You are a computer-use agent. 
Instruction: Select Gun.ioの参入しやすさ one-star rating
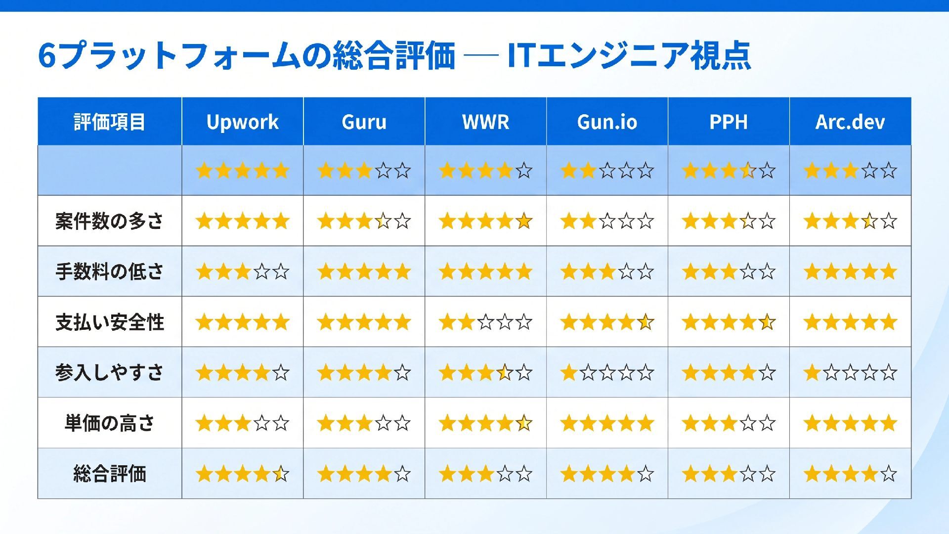pos(607,372)
